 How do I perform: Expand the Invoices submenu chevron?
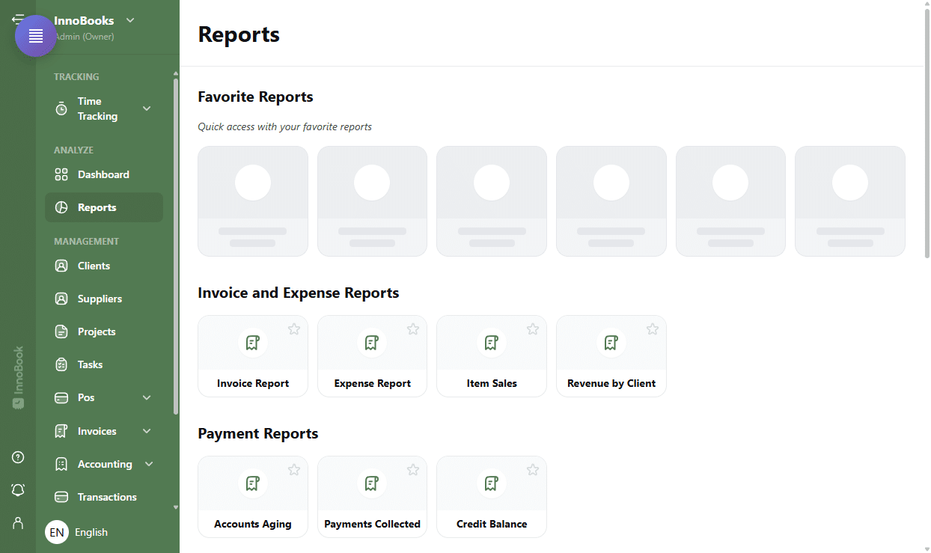(147, 431)
